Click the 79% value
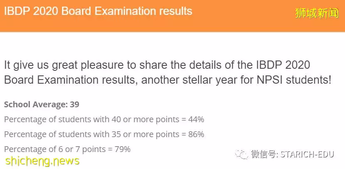 pyautogui.click(x=123, y=149)
